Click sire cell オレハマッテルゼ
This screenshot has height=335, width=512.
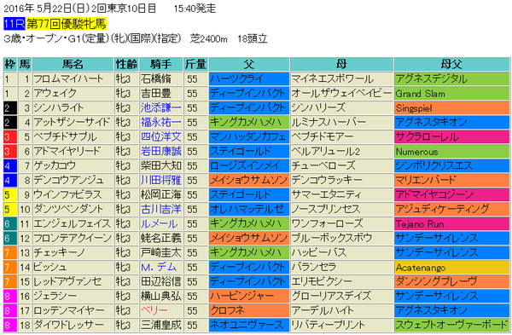(249, 209)
